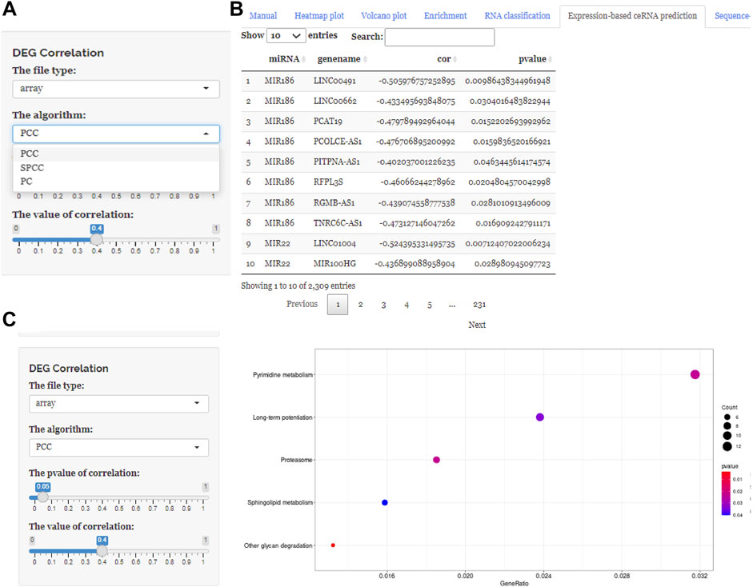This screenshot has height=587, width=753.
Task: Go to page 2 of results
Action: pos(360,305)
